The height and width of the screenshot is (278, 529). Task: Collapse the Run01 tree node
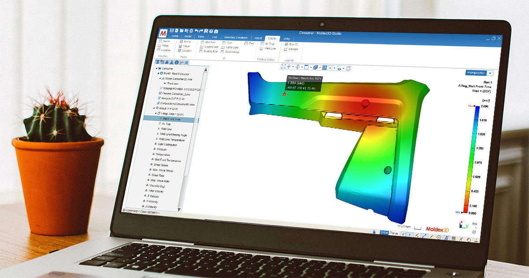(x=158, y=73)
